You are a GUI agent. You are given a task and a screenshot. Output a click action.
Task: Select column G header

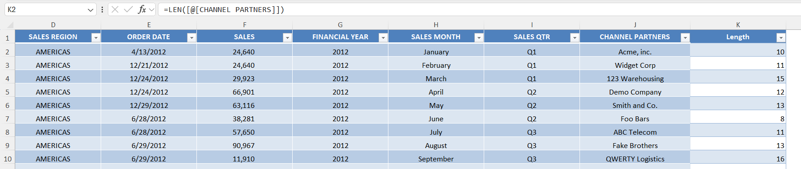[340, 25]
